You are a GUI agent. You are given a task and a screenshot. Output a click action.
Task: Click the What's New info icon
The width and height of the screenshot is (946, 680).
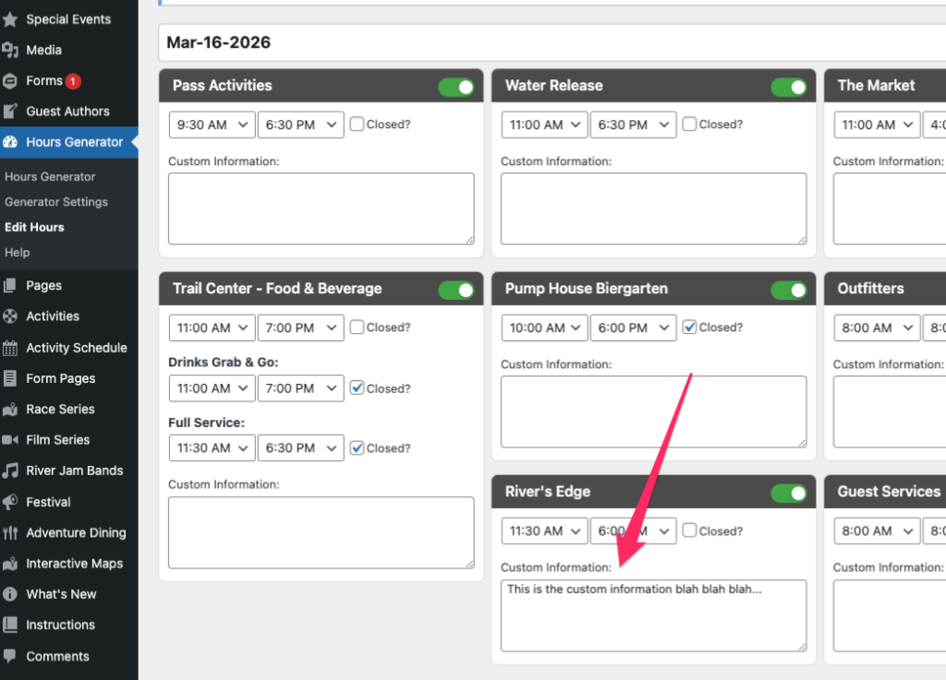[10, 594]
